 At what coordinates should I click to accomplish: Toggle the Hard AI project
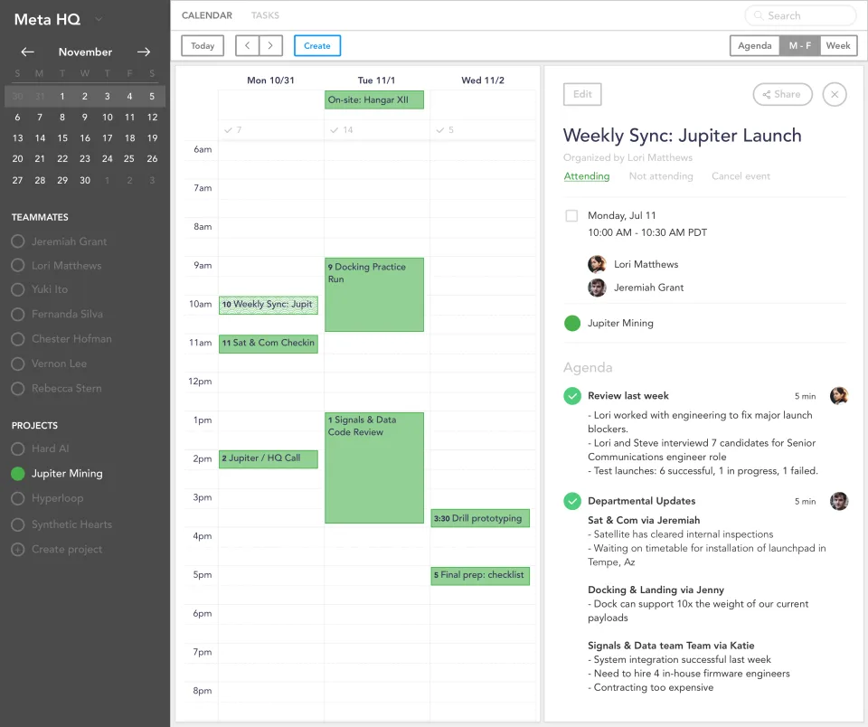pyautogui.click(x=18, y=448)
